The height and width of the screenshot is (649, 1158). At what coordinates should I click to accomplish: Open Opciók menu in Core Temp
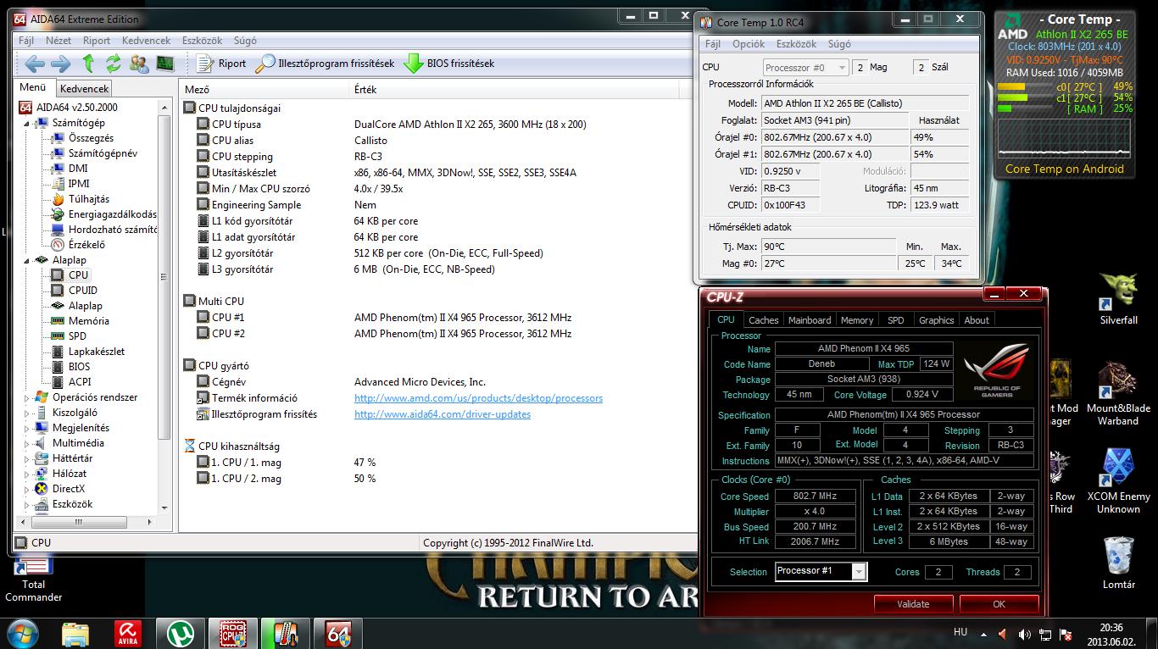[749, 44]
